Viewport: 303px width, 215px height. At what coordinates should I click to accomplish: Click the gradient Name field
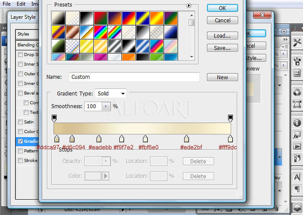click(134, 77)
